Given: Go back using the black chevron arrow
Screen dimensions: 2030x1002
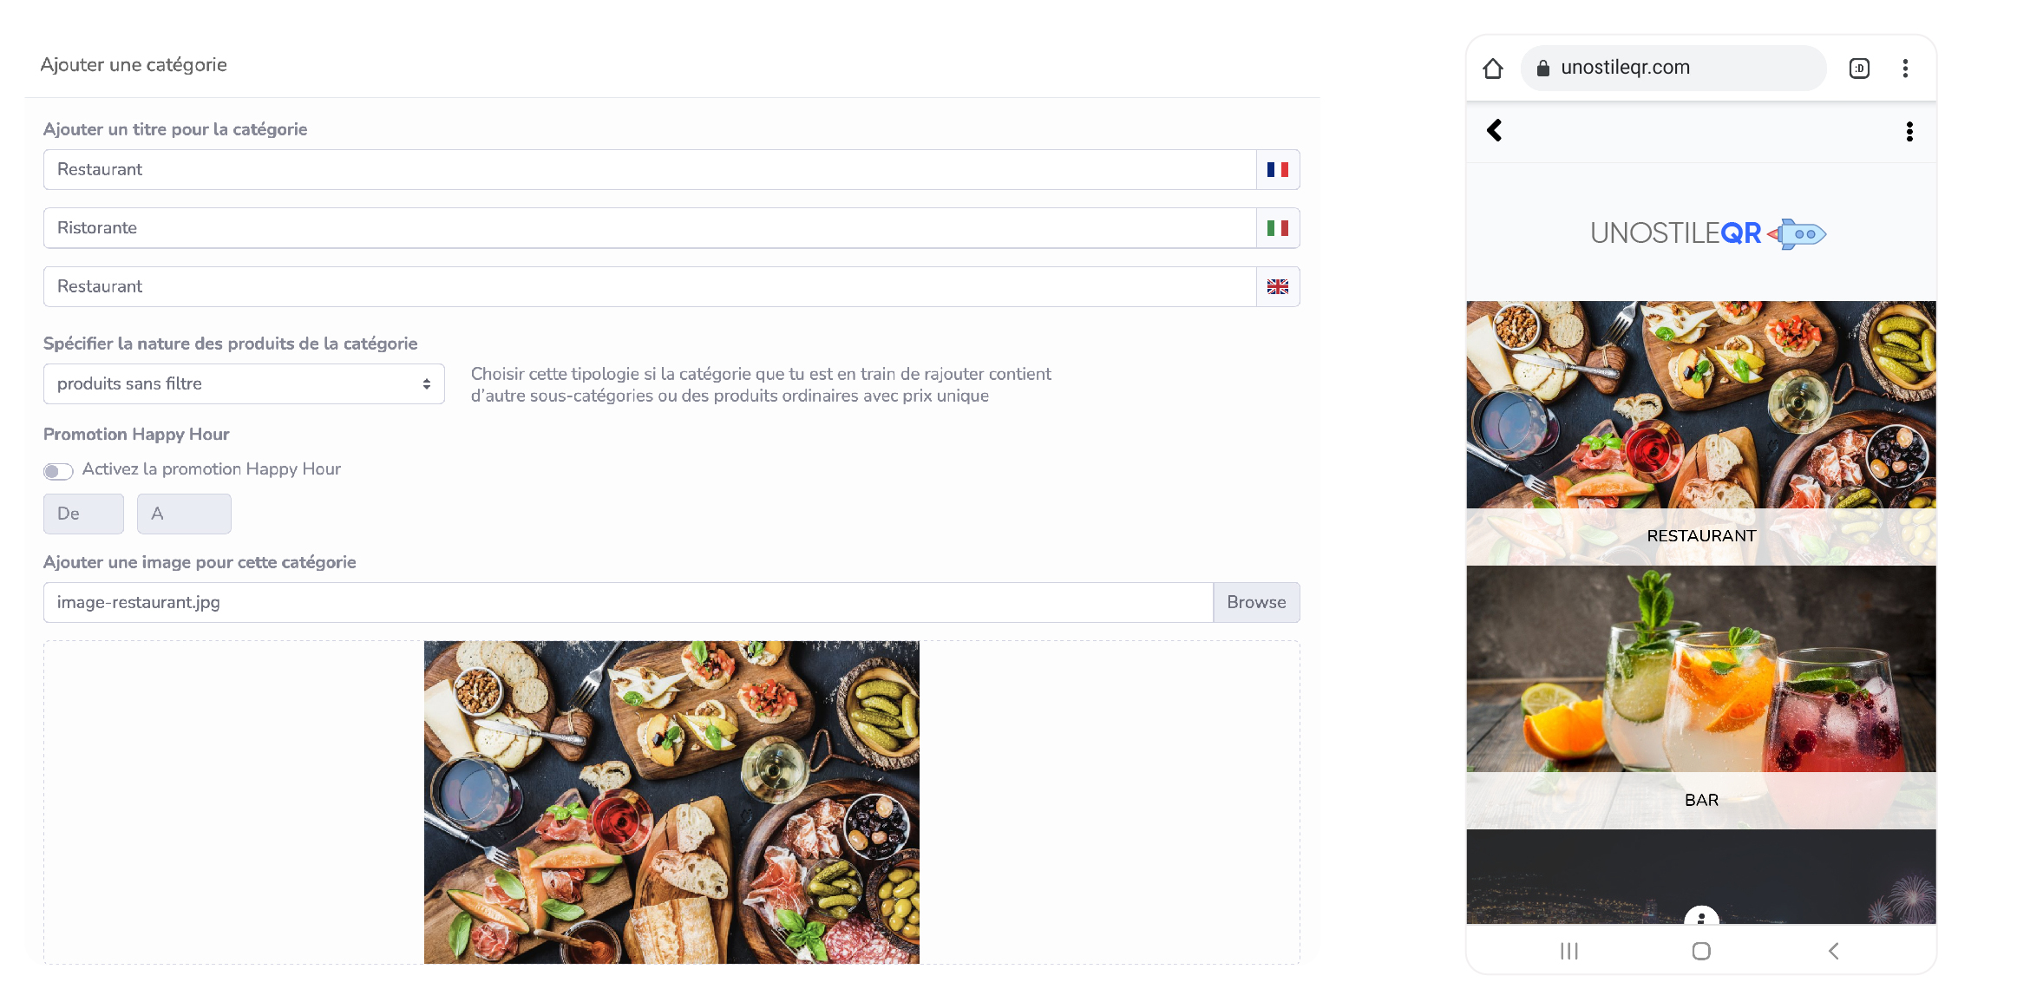Looking at the screenshot, I should tap(1494, 130).
